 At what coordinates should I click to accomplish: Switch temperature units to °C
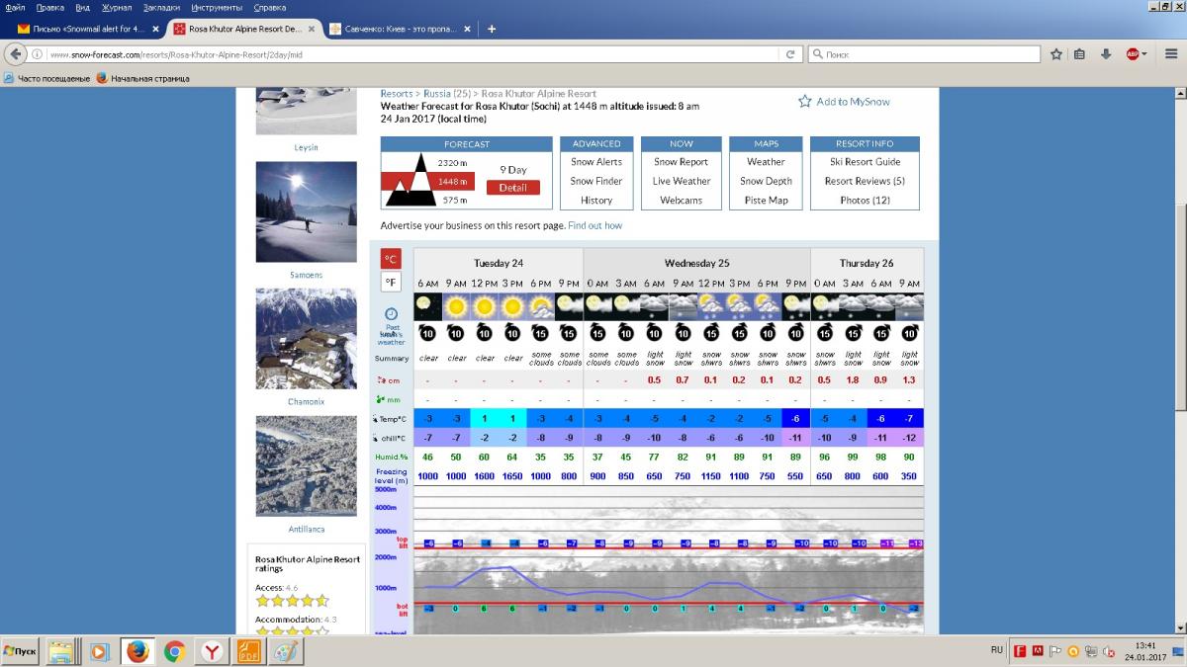391,259
